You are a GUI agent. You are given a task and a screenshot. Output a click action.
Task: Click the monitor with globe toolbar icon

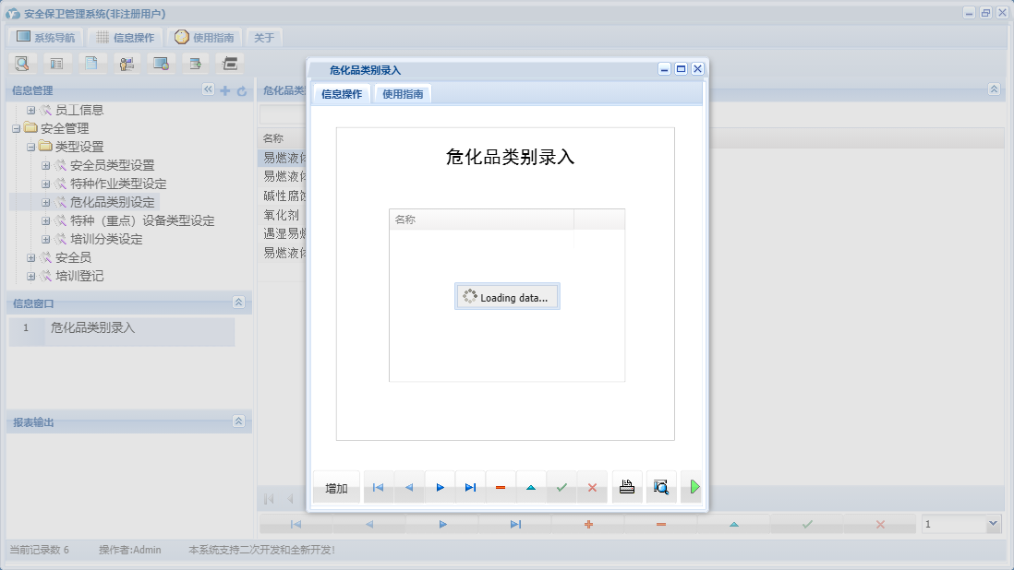(x=162, y=63)
